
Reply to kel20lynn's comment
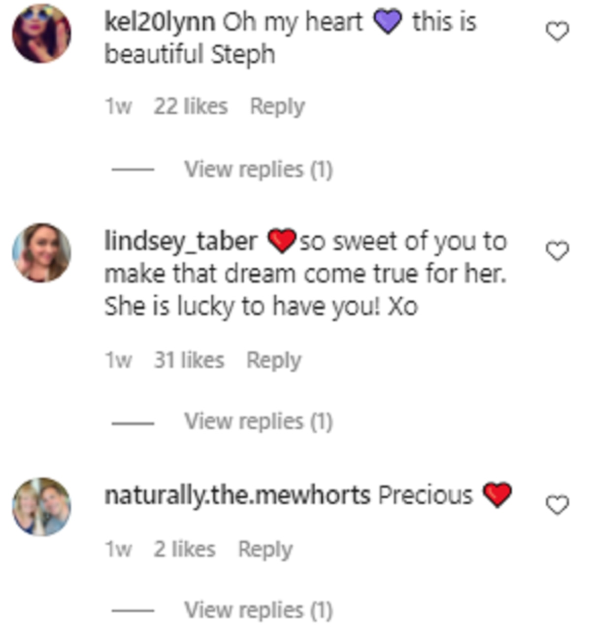pyautogui.click(x=277, y=106)
